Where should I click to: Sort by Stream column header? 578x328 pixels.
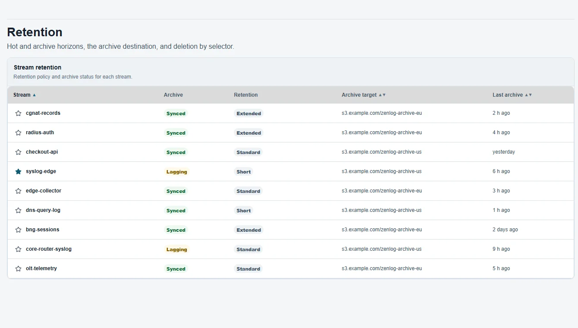coord(25,95)
